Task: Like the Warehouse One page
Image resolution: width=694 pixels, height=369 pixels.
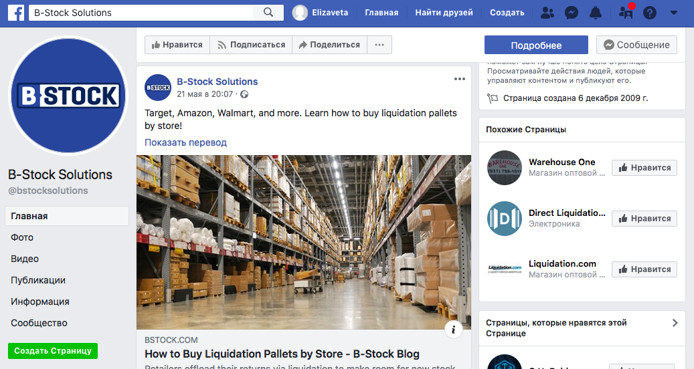Action: [x=644, y=168]
